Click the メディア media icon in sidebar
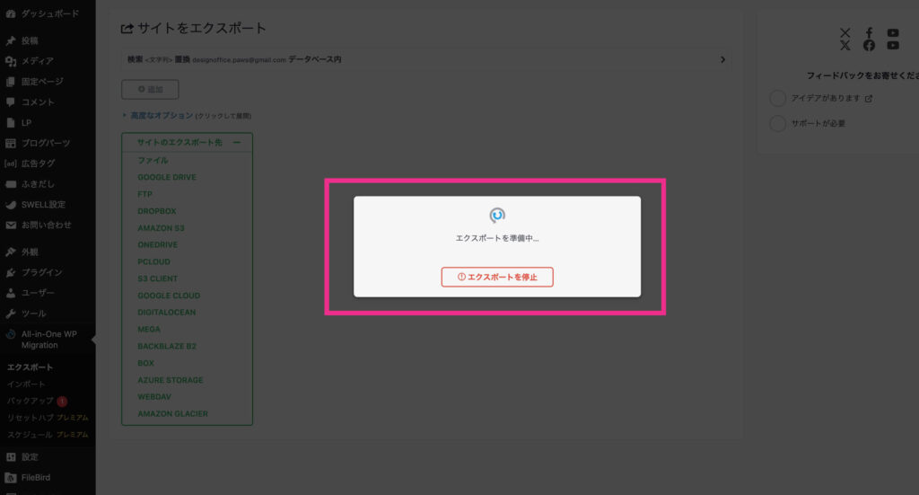Screen dimensions: 919x495 11,61
